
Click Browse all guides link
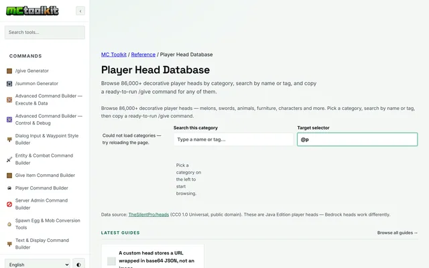397,232
